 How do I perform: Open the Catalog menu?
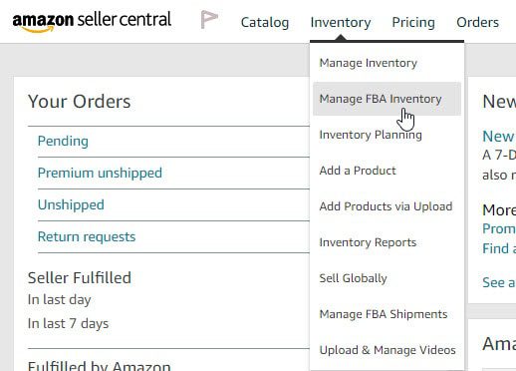pos(265,22)
